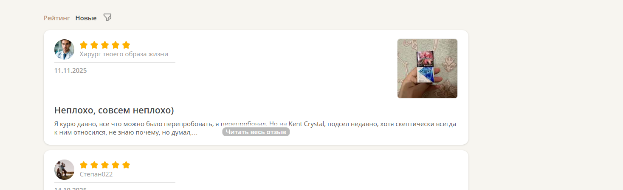Image resolution: width=623 pixels, height=190 pixels.
Task: Click fourth star in Хирург's review rating
Action: click(116, 45)
